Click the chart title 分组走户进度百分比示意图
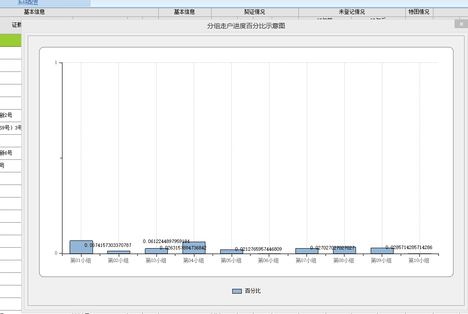468x314 pixels. (x=246, y=26)
